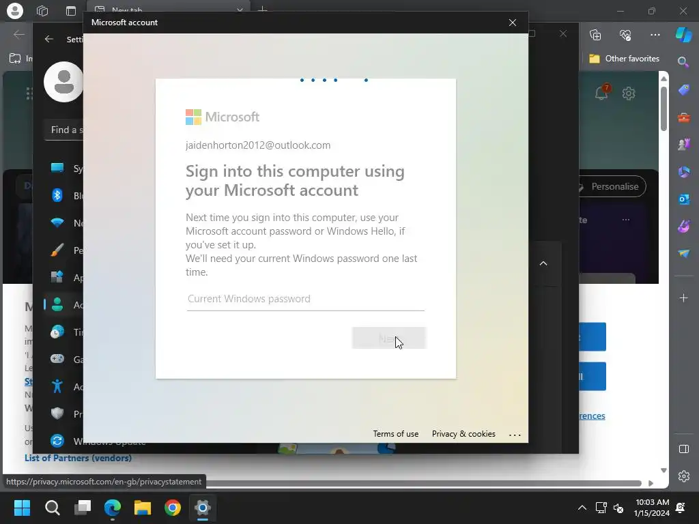This screenshot has height=524, width=699.
Task: Select the Gaming controller icon in Settings
Action: tap(57, 359)
